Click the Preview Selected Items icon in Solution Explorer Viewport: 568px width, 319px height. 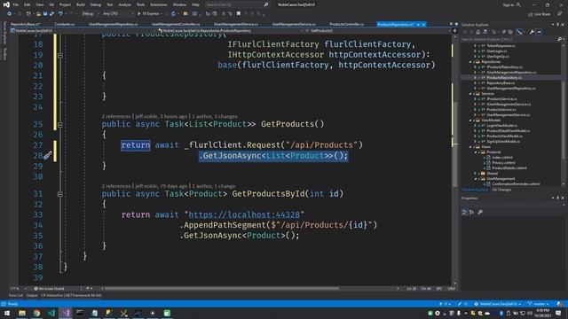coord(539,32)
